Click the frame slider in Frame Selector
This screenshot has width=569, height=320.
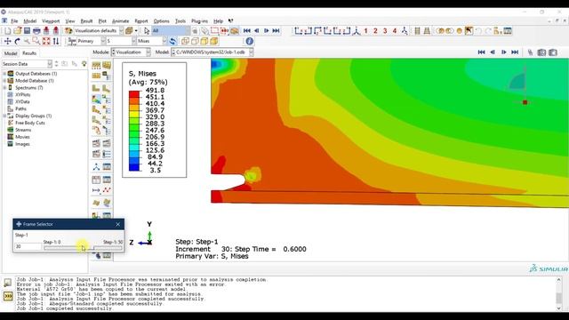point(83,248)
